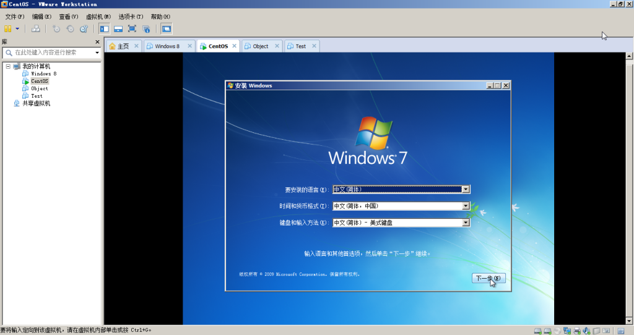This screenshot has height=335, width=634.
Task: Click the library search input field
Action: point(51,53)
